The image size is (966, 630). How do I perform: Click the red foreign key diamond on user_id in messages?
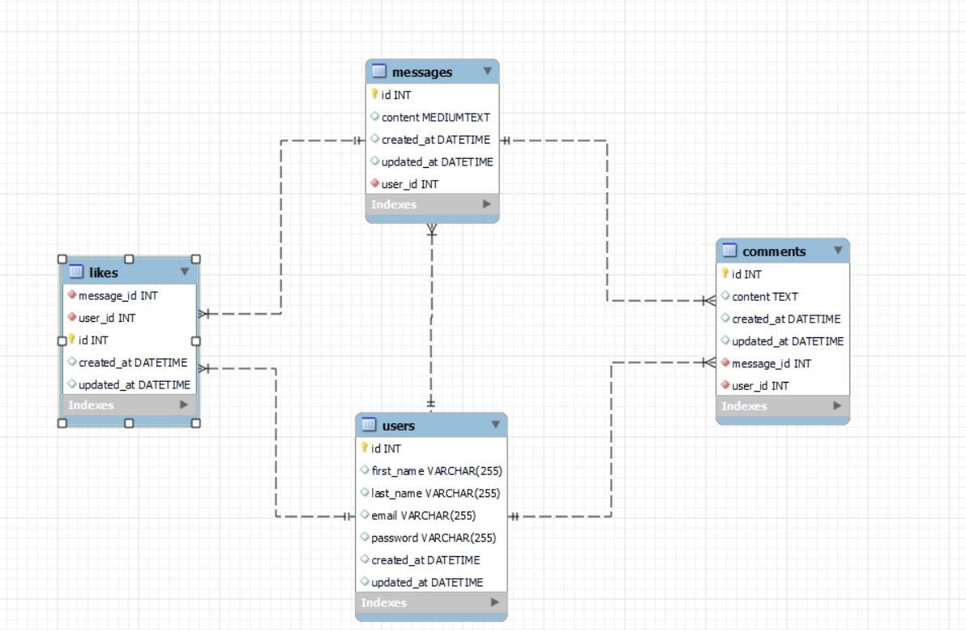coord(374,184)
